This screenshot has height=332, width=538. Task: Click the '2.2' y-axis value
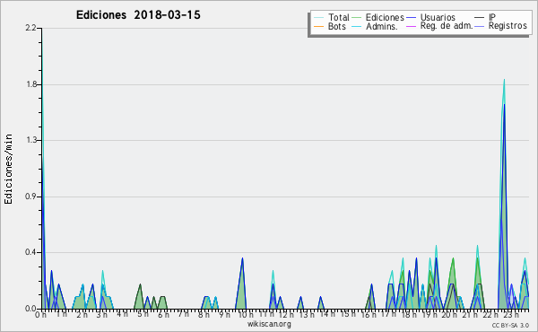pyautogui.click(x=30, y=28)
